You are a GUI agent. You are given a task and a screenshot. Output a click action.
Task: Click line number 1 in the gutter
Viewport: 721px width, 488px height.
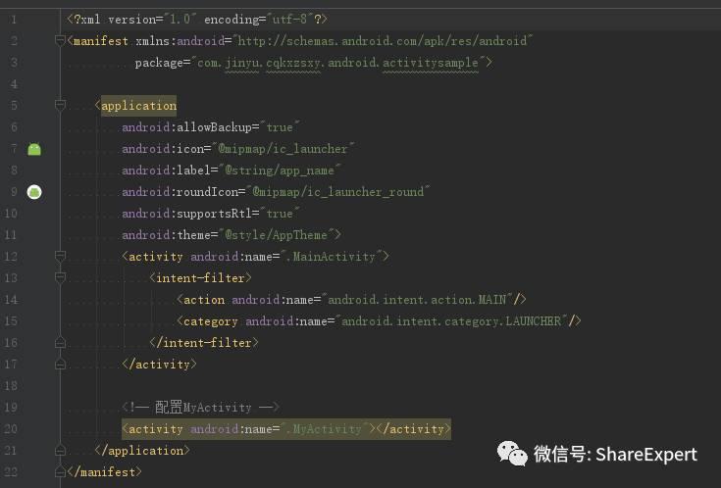[x=13, y=20]
